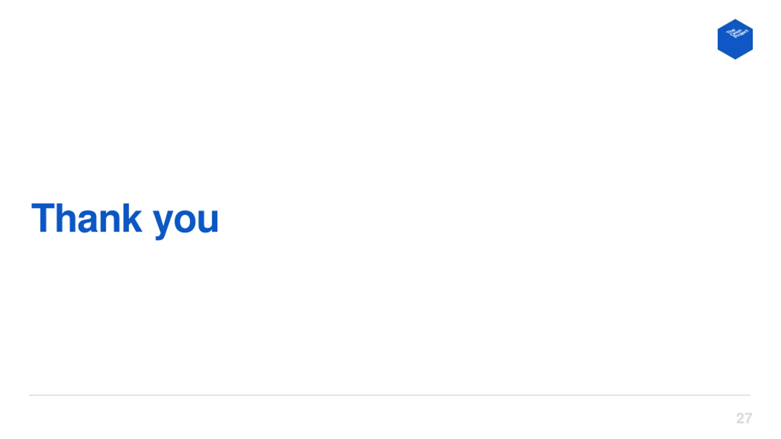Click the blue hexagon logo
Screen dimensions: 781x439
coord(735,39)
